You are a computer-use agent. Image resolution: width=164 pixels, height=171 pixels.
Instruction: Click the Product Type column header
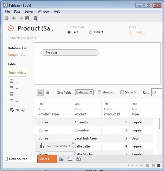coord(49,114)
